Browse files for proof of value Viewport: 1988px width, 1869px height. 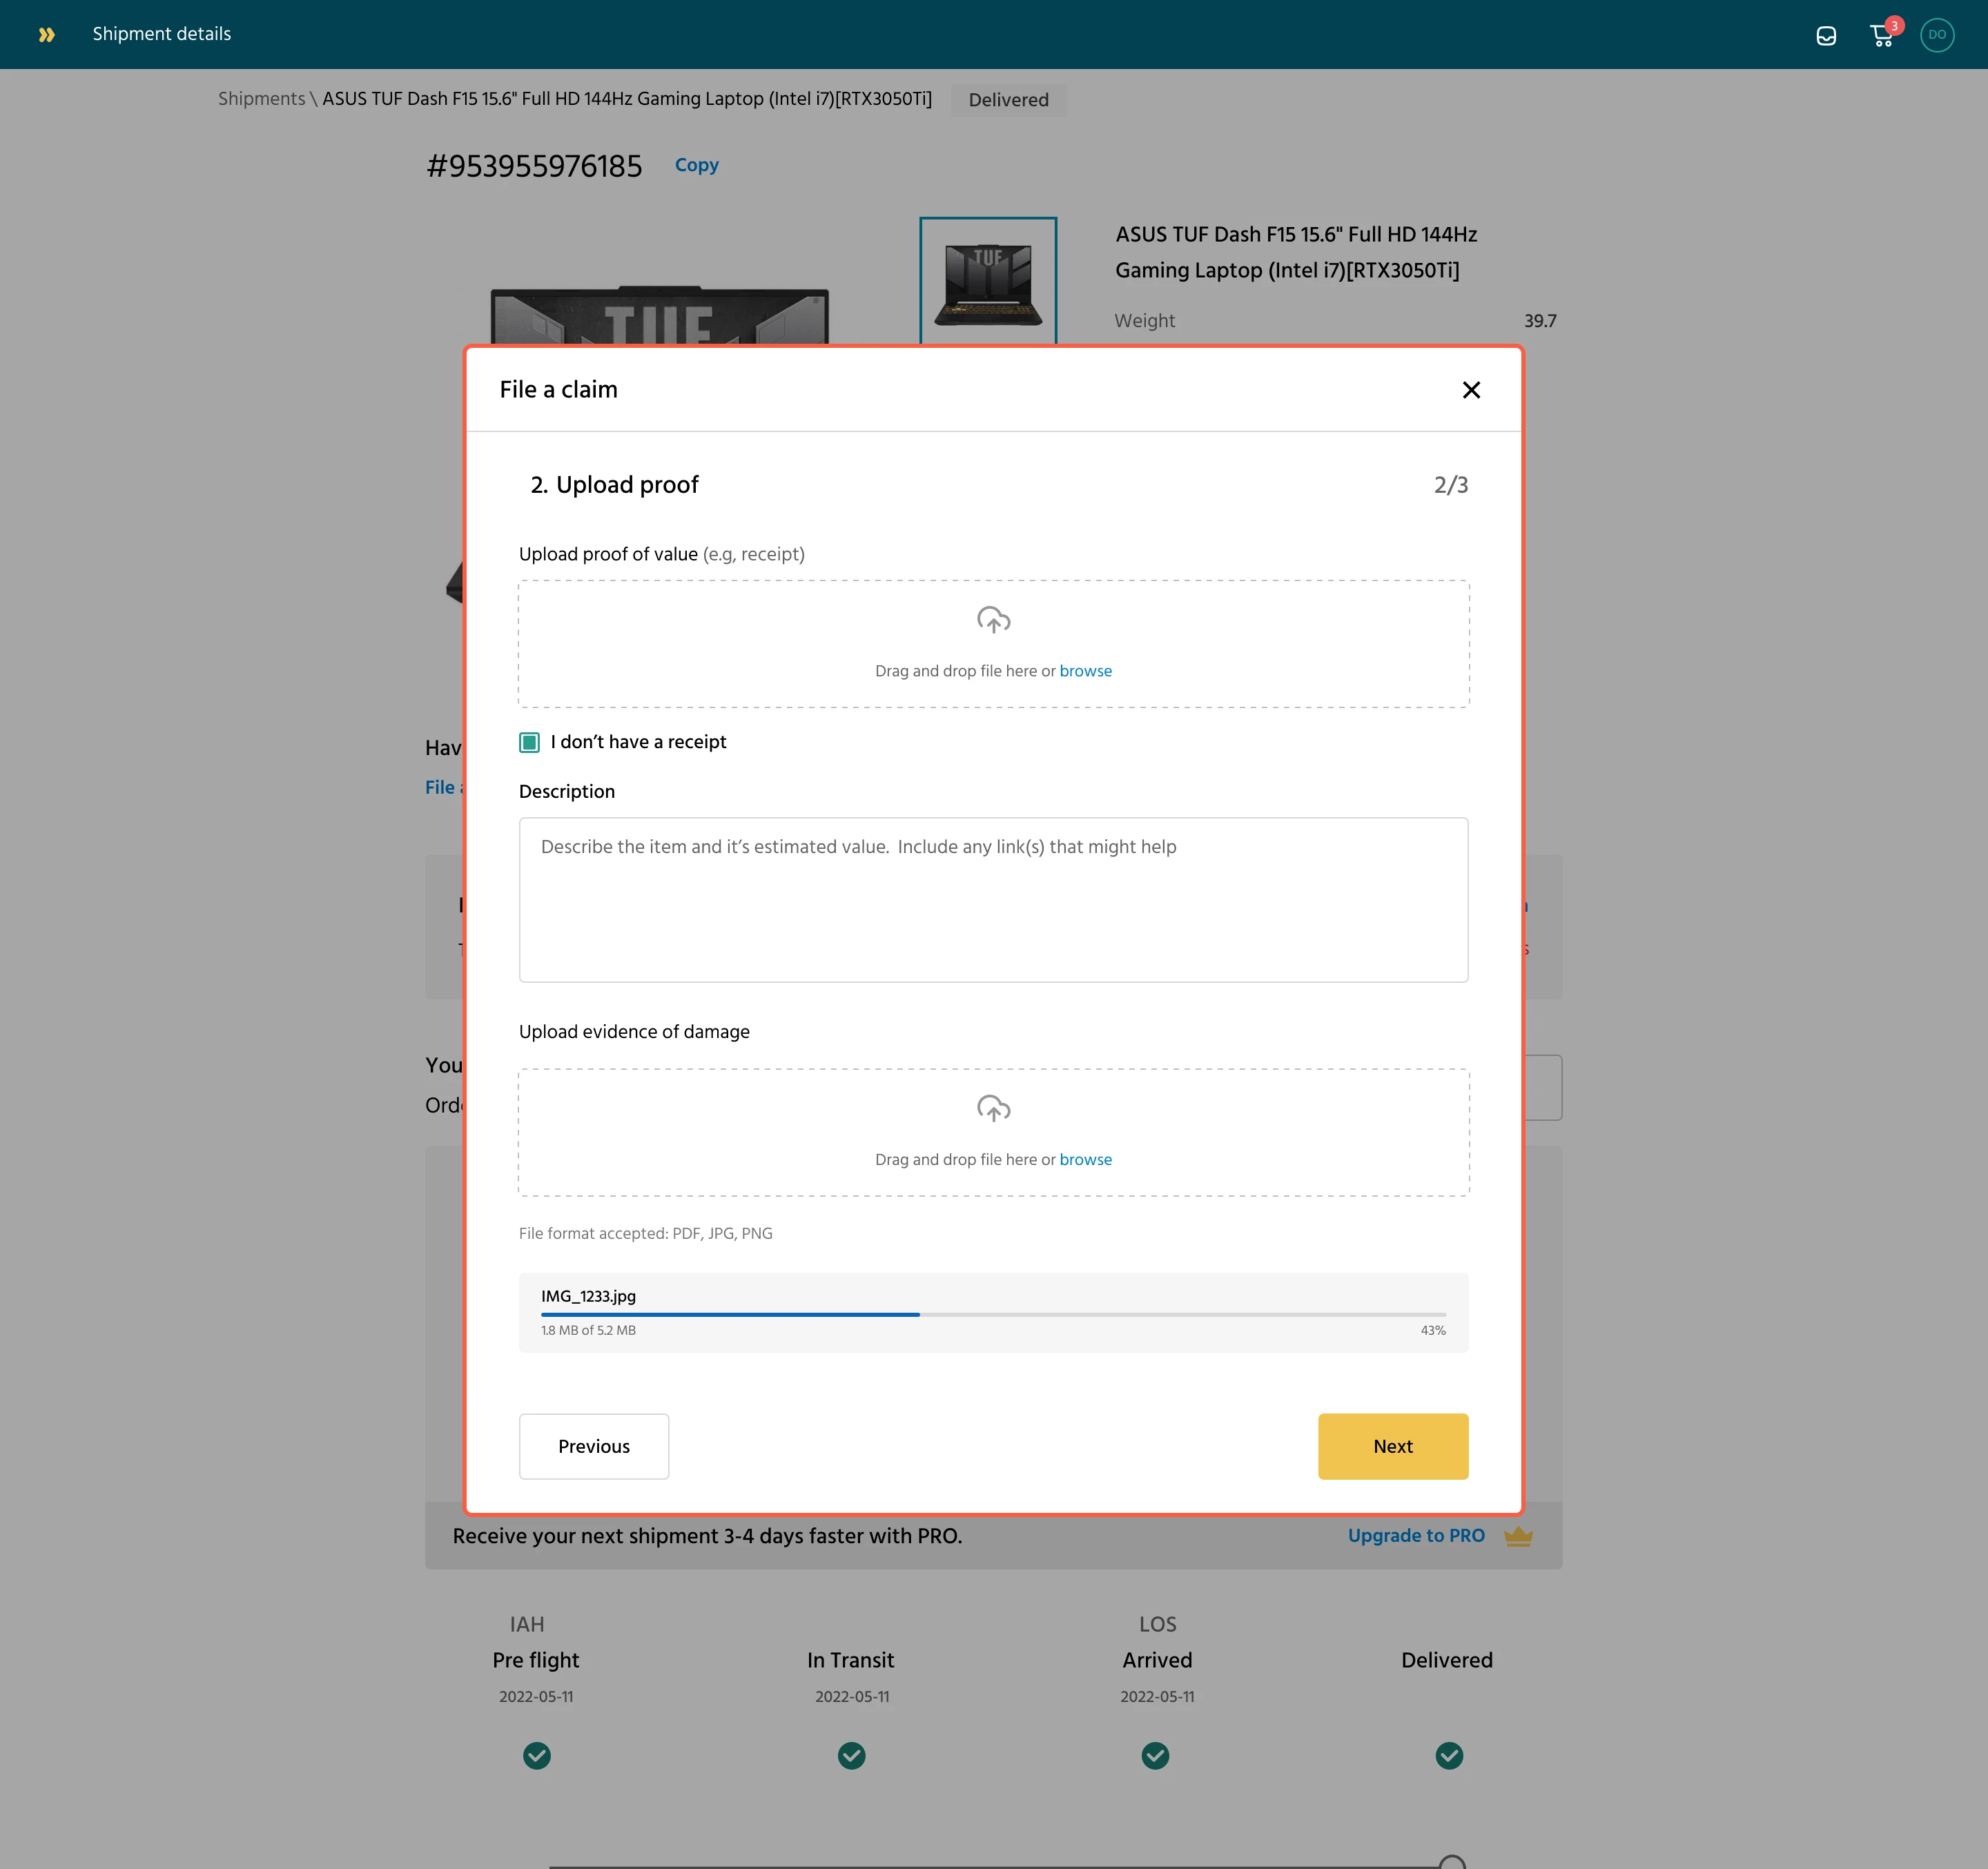tap(1085, 671)
